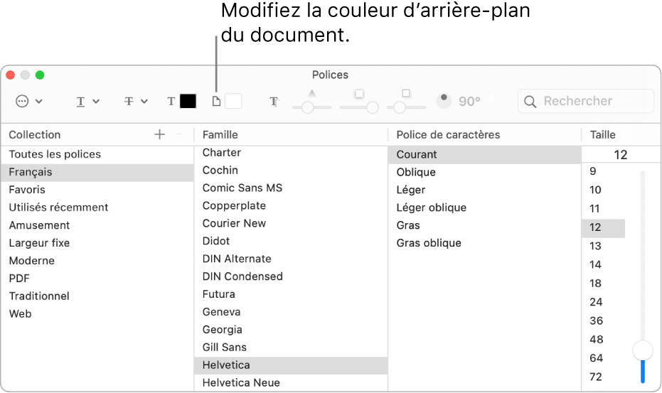Select the Gras oblique typeface
662x393 pixels.
point(429,243)
